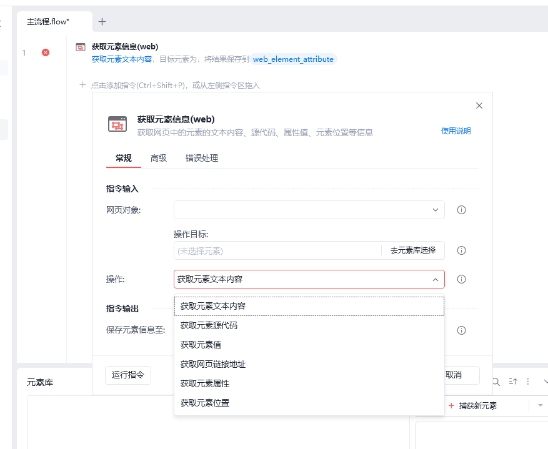Click the sort icon in 元素库 panel
This screenshot has width=548, height=449.
click(x=513, y=382)
